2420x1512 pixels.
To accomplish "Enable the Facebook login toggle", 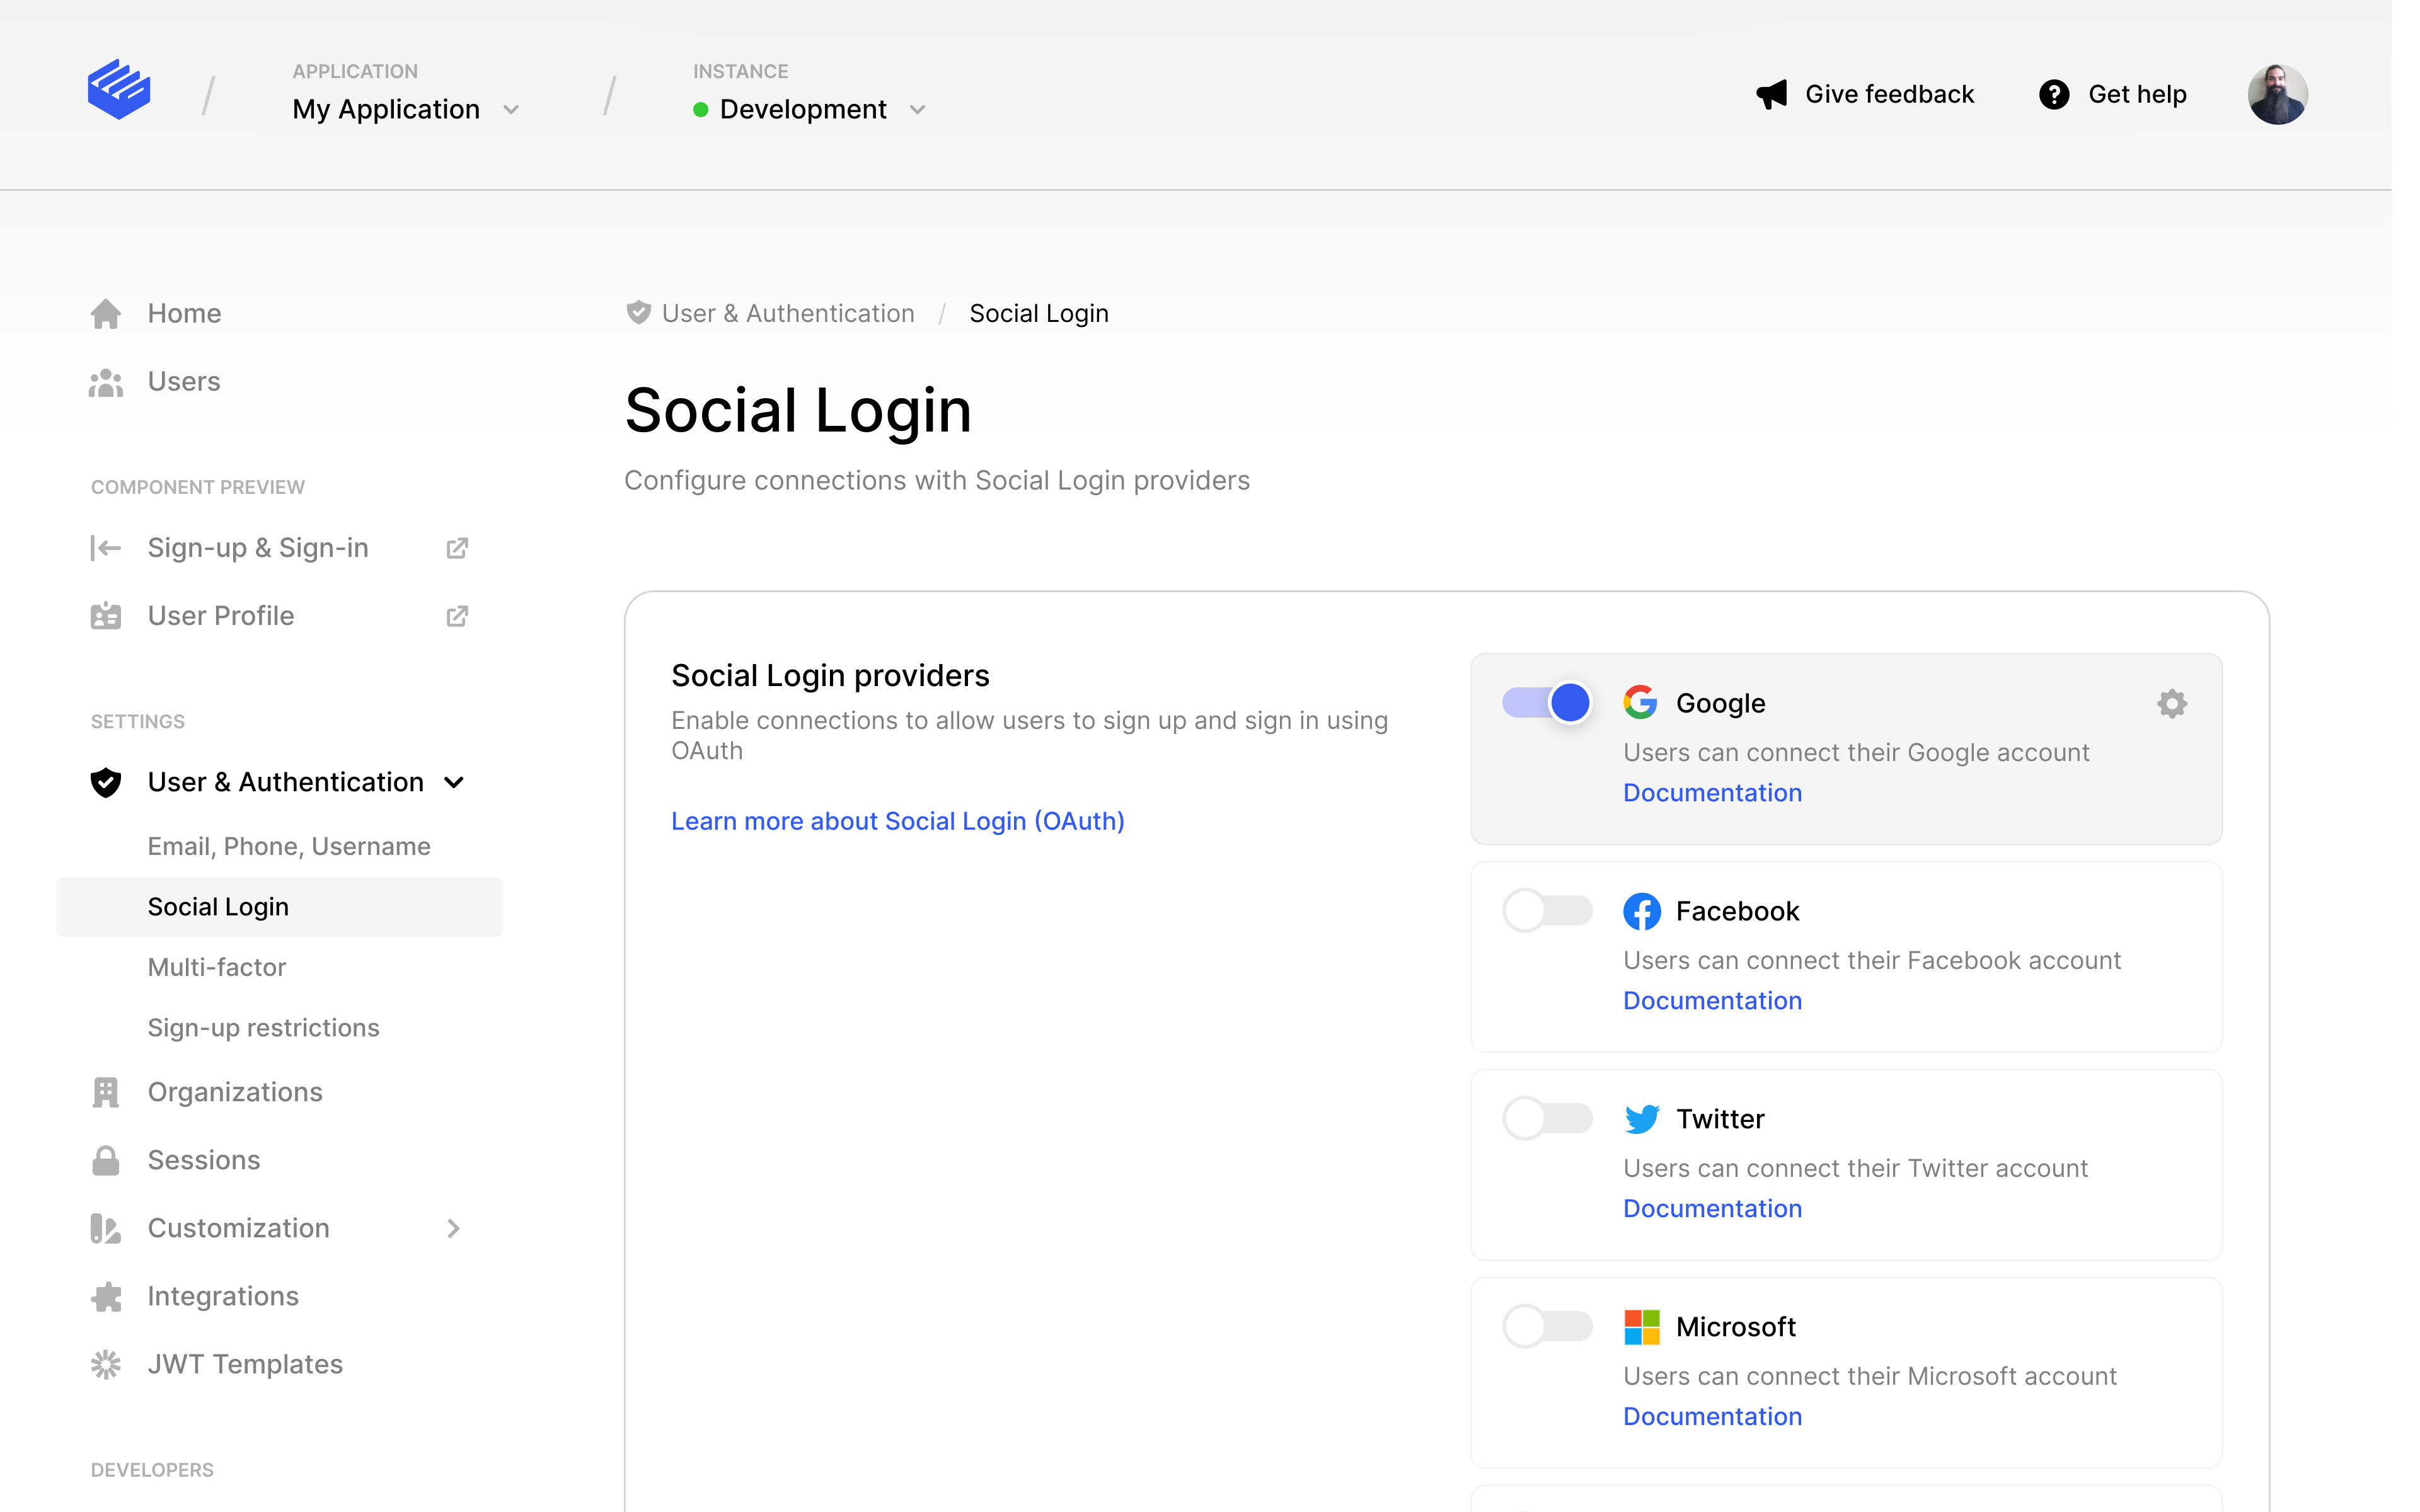I will click(x=1547, y=911).
